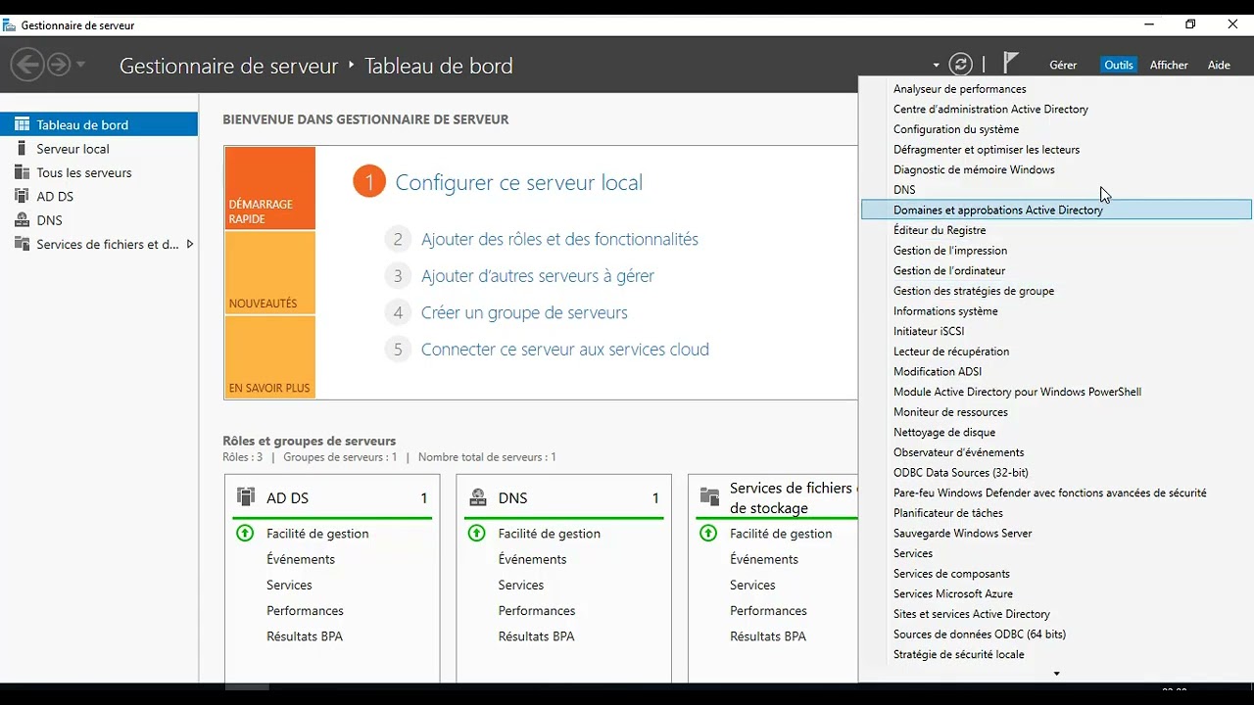Click Outils menu scroll-down arrow

click(x=1056, y=674)
